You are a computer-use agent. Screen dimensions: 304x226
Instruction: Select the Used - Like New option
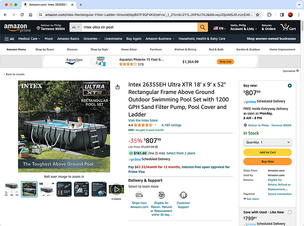(x=290, y=212)
